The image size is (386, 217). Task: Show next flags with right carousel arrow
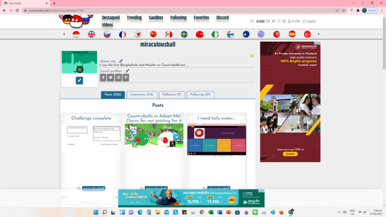pyautogui.click(x=318, y=34)
